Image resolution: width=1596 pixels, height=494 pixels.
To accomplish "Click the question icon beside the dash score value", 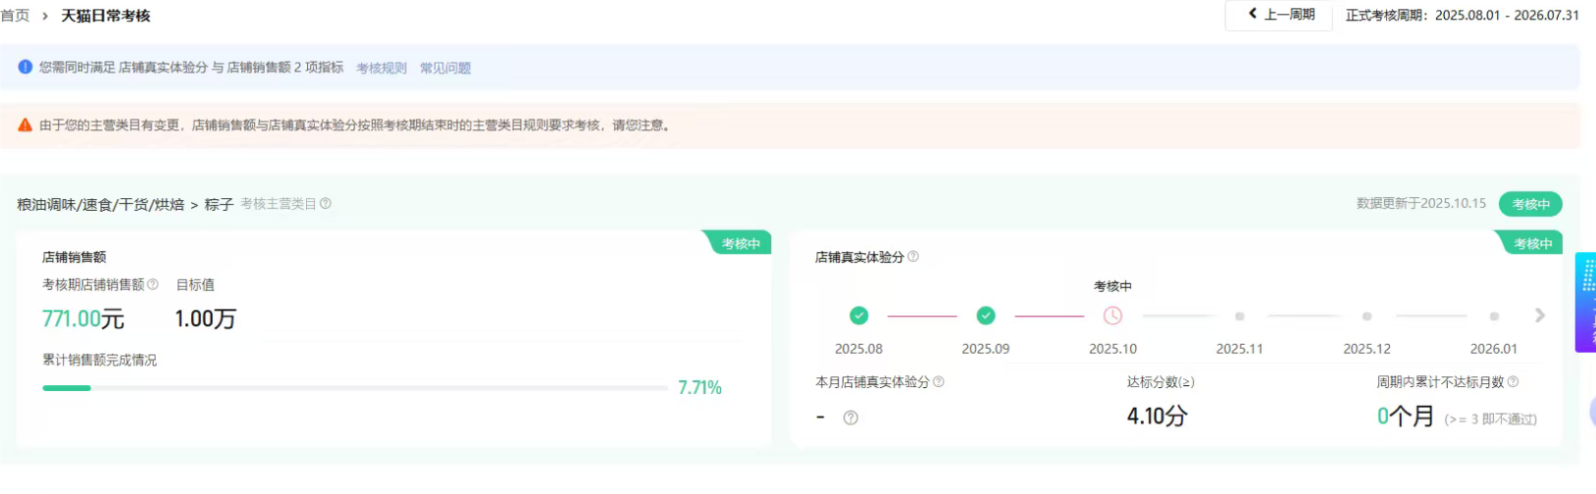I will 850,418.
